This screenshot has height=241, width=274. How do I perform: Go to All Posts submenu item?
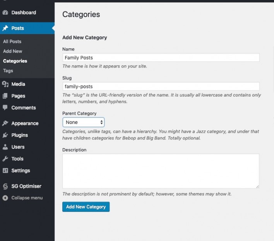12,41
